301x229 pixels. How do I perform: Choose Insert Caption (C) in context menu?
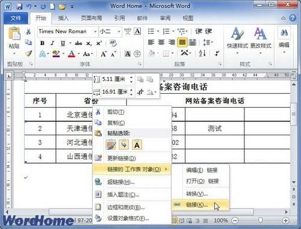[132, 194]
